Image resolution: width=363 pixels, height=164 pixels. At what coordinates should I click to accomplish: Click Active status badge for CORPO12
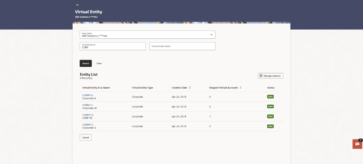click(x=270, y=116)
